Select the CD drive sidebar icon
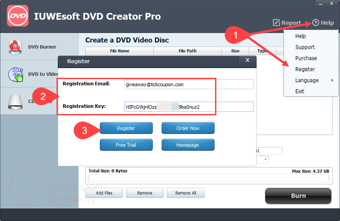The height and width of the screenshot is (221, 340). [15, 102]
